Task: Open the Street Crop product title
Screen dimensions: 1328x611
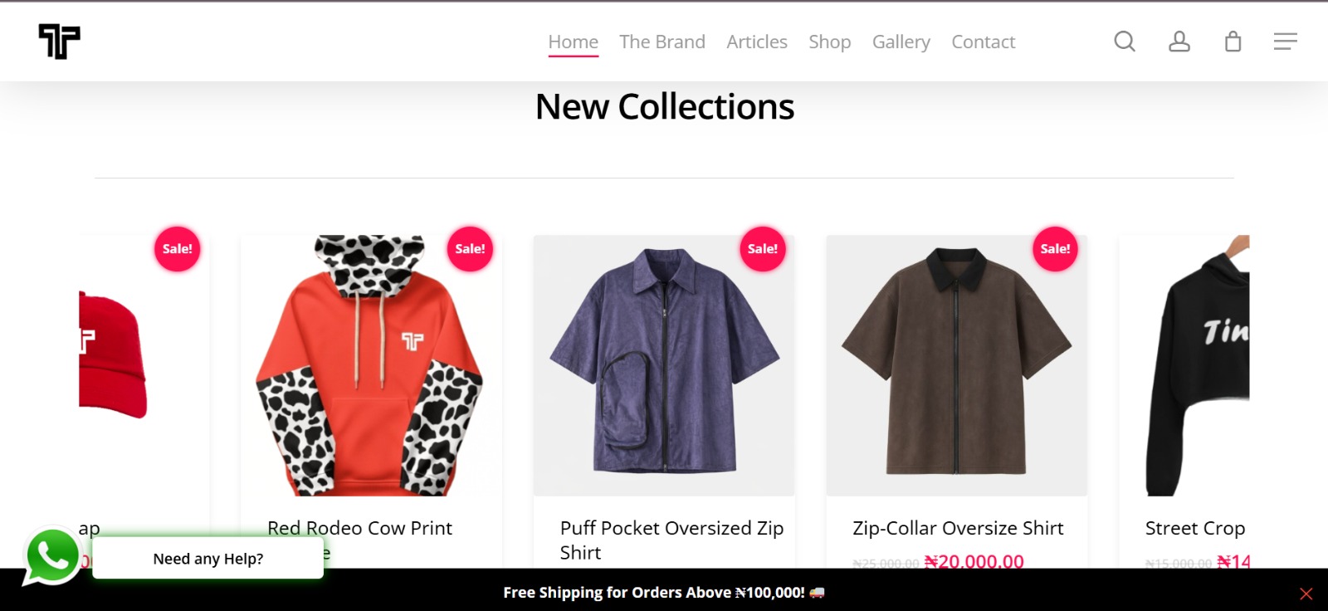Action: point(1195,529)
